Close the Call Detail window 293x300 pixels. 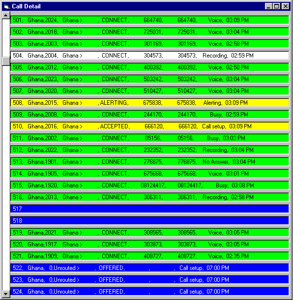pyautogui.click(x=286, y=6)
